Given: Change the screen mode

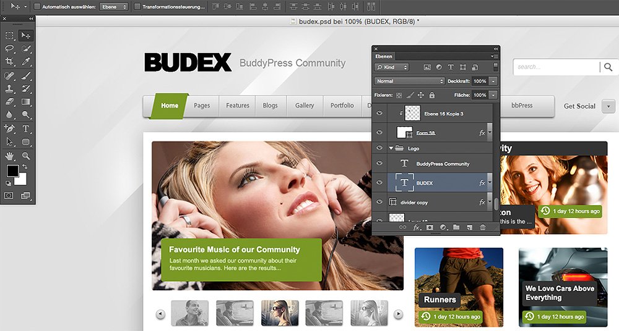Looking at the screenshot, I should click(25, 195).
